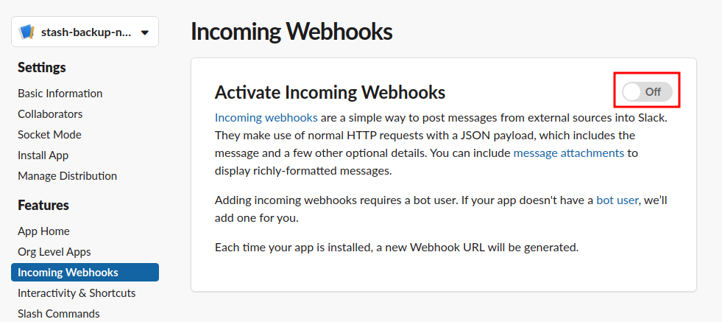Go to Collaborators settings page
Viewport: 722px width, 322px height.
tap(50, 114)
